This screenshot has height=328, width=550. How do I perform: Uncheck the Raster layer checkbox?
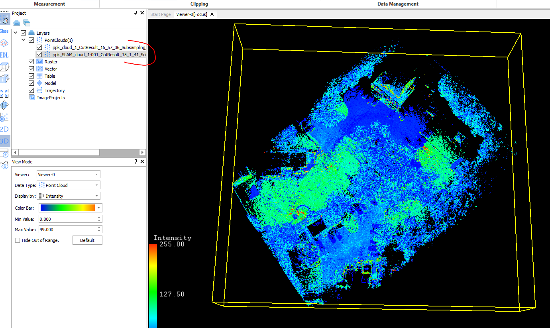(x=31, y=62)
